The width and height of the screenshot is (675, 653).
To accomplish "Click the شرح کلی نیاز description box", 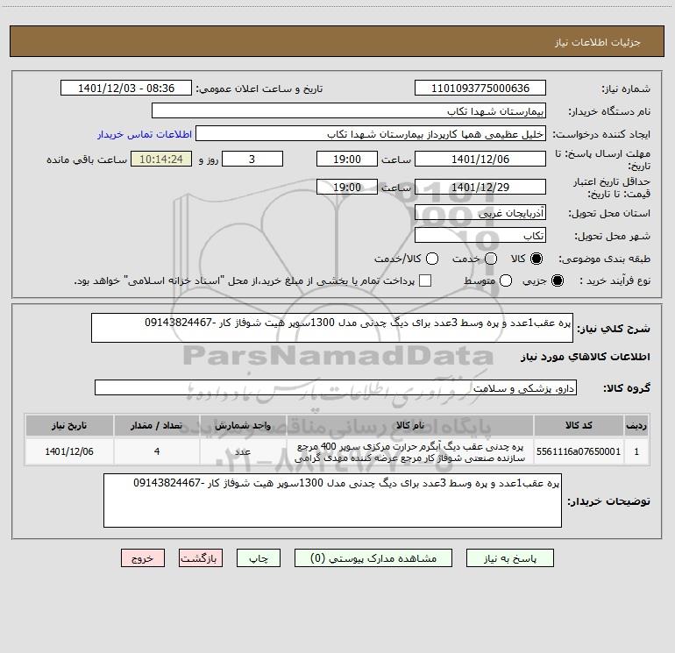I will 332,328.
